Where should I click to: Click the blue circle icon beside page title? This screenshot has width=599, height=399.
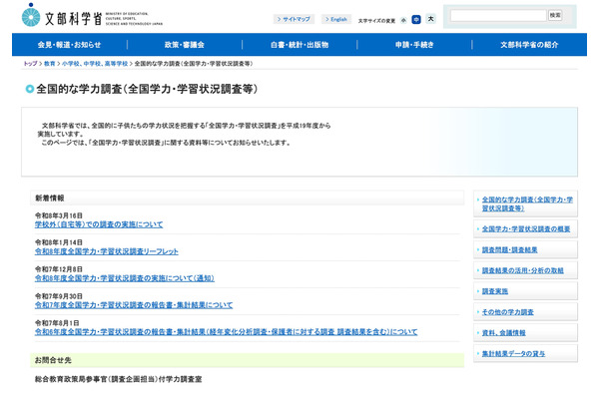[30, 89]
